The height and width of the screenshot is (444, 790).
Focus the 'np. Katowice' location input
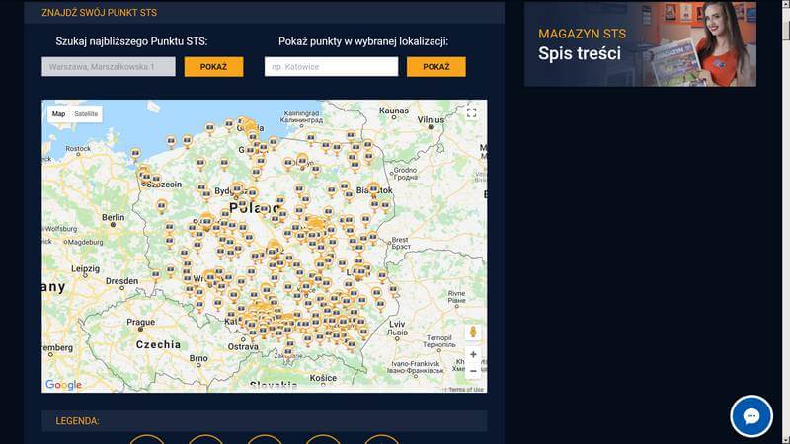point(331,67)
